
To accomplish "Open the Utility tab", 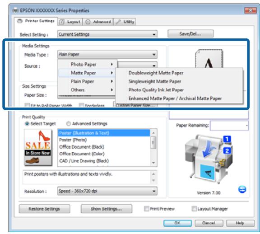I will coord(125,22).
